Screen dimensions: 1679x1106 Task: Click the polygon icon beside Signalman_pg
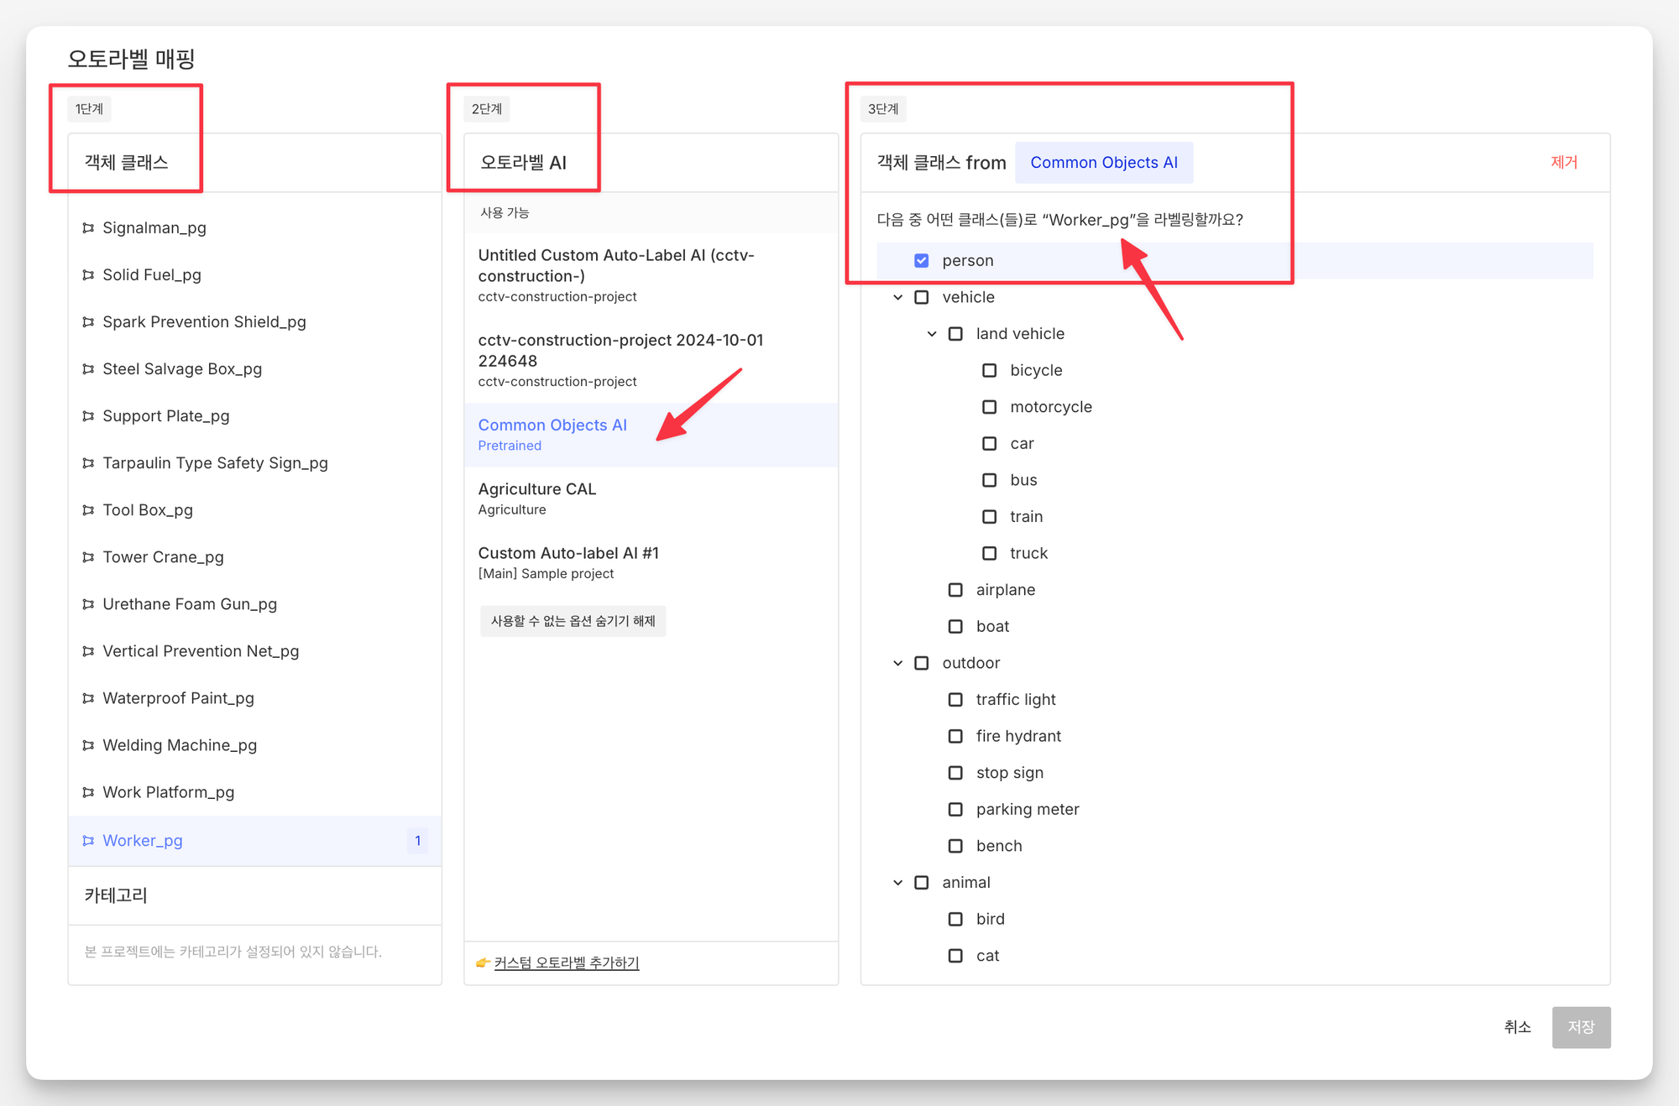[88, 227]
